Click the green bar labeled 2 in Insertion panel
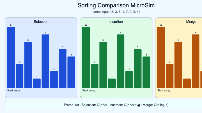 click(129, 79)
